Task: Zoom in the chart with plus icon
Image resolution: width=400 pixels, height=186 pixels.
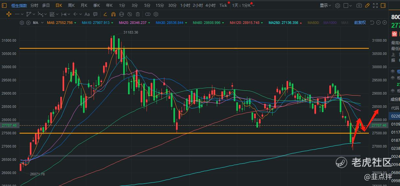Action: click(x=384, y=23)
